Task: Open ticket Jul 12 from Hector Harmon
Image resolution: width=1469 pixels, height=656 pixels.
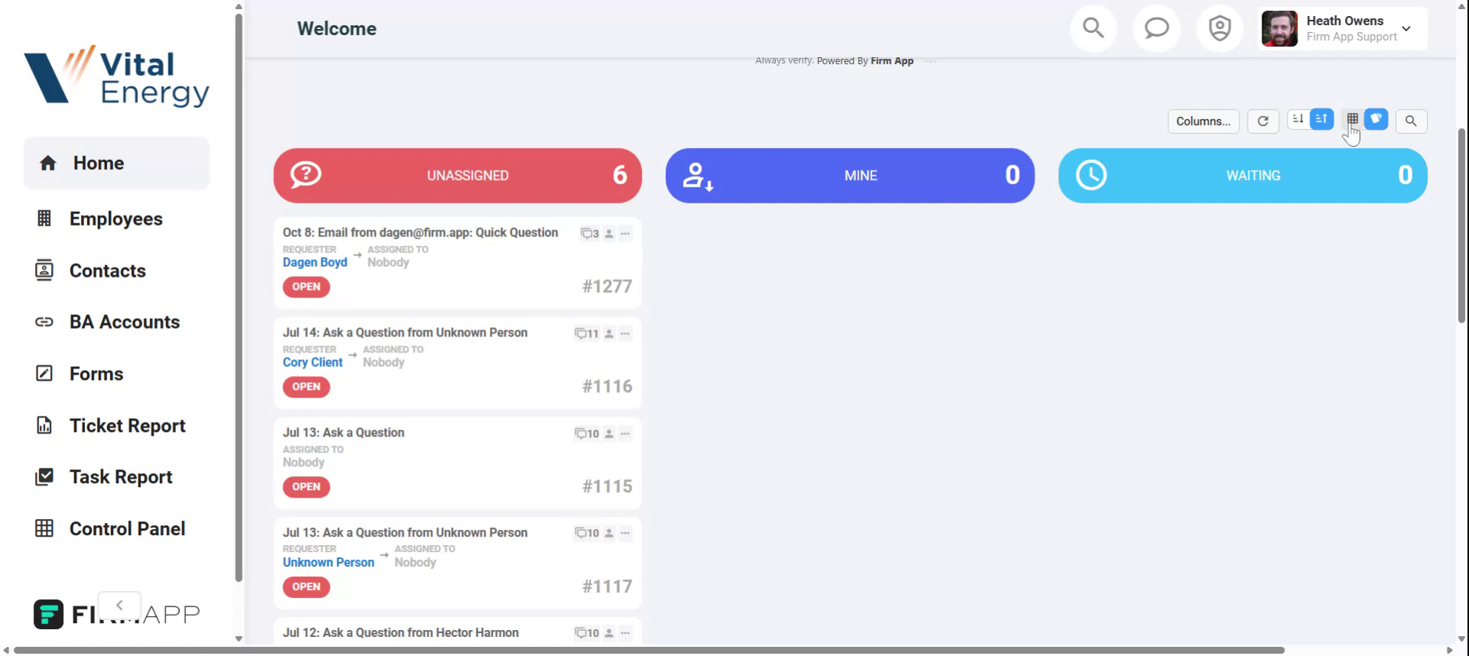Action: [400, 633]
